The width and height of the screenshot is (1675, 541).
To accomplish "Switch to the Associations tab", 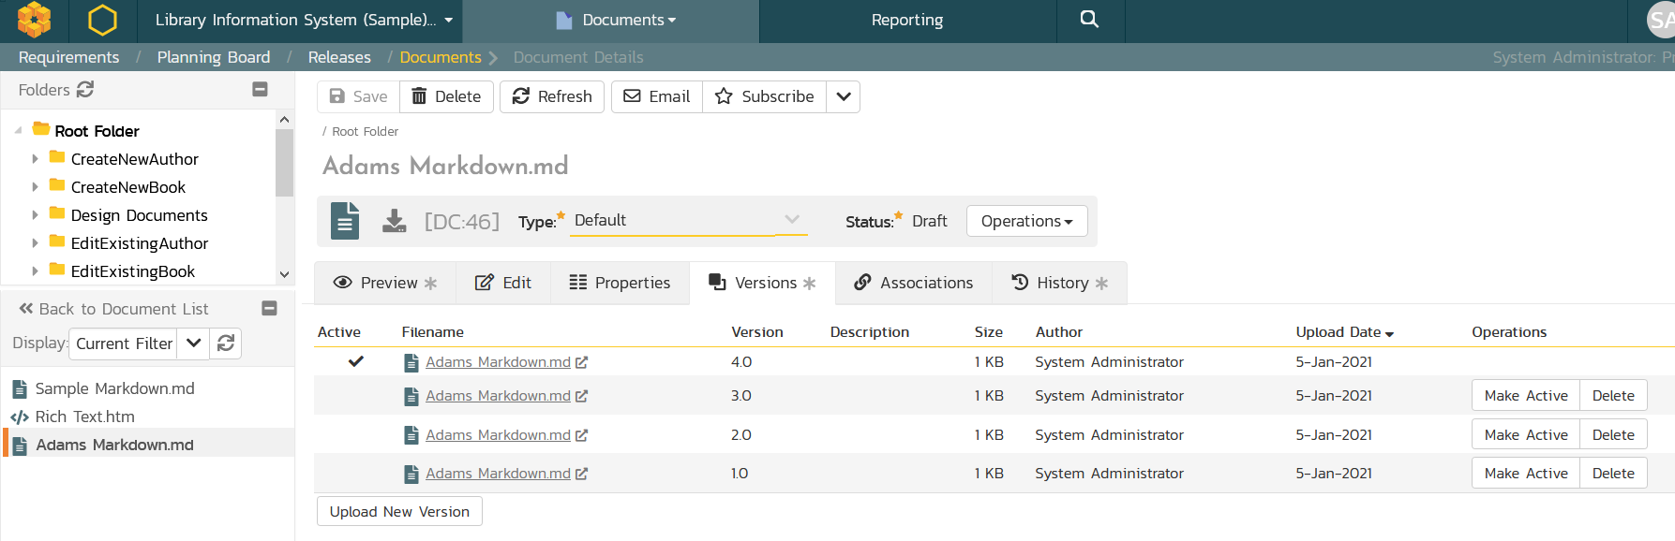I will (x=913, y=283).
